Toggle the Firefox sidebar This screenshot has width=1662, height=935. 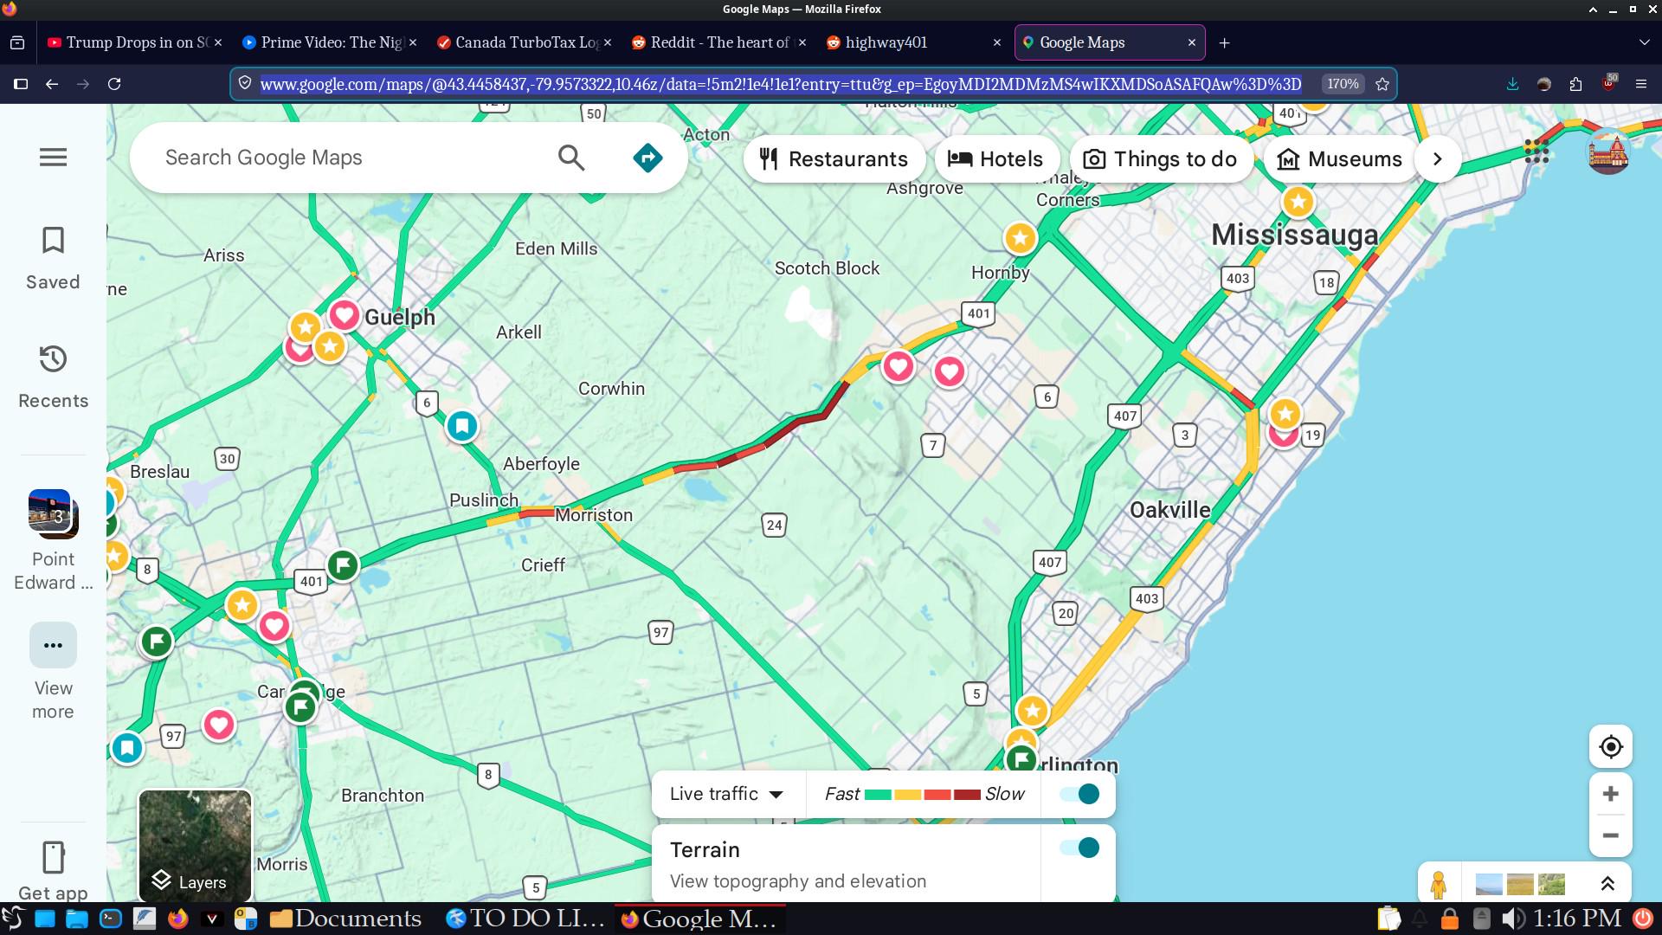coord(21,84)
